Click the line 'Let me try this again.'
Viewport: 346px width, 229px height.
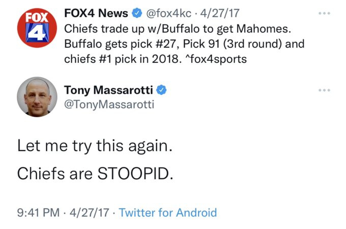(95, 146)
